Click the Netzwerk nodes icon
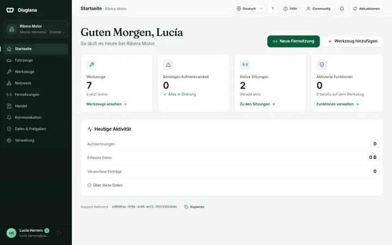This screenshot has width=392, height=245. tap(9, 83)
